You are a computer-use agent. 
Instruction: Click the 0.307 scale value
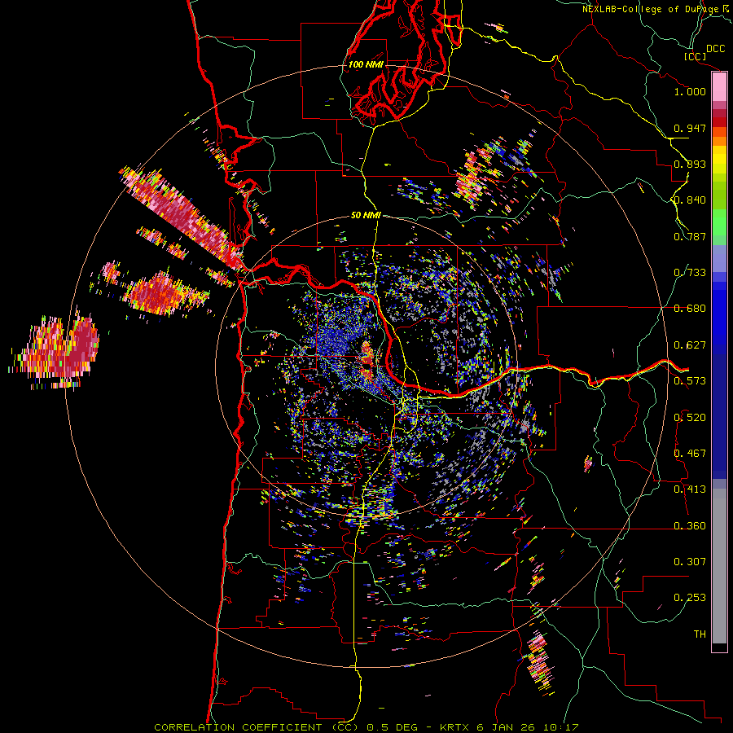[x=690, y=561]
